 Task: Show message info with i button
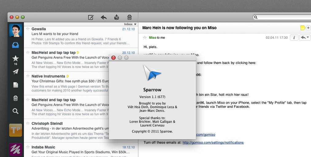tap(294, 38)
